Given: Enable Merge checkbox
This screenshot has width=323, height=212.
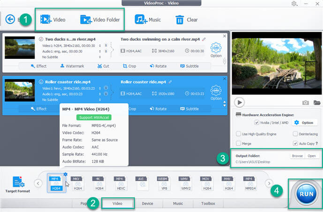Looking at the screenshot, I should (238, 143).
